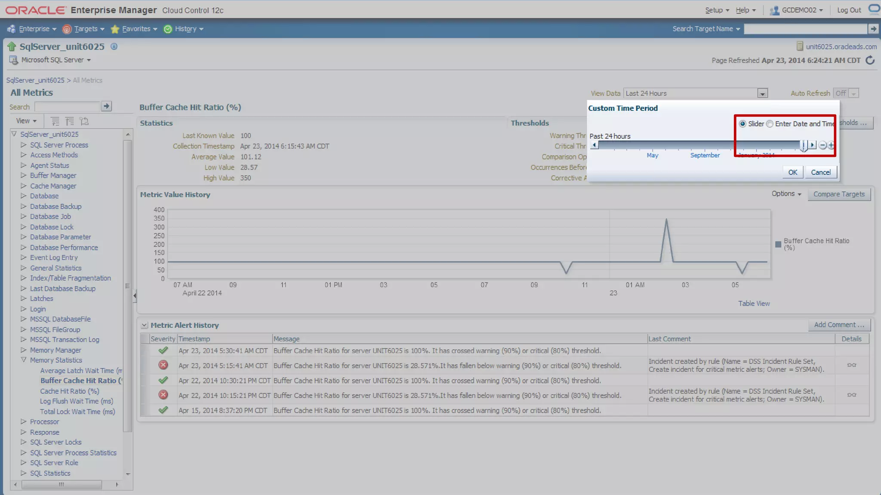Click the chat bubble icon near Log Out

point(874,9)
